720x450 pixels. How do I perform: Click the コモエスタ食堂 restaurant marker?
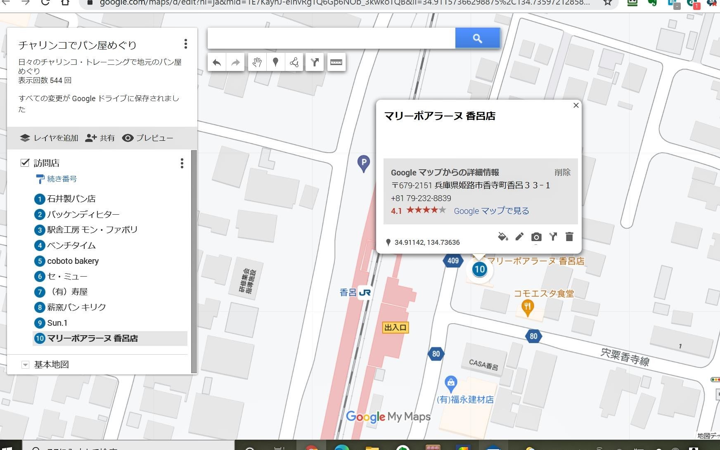click(x=527, y=308)
